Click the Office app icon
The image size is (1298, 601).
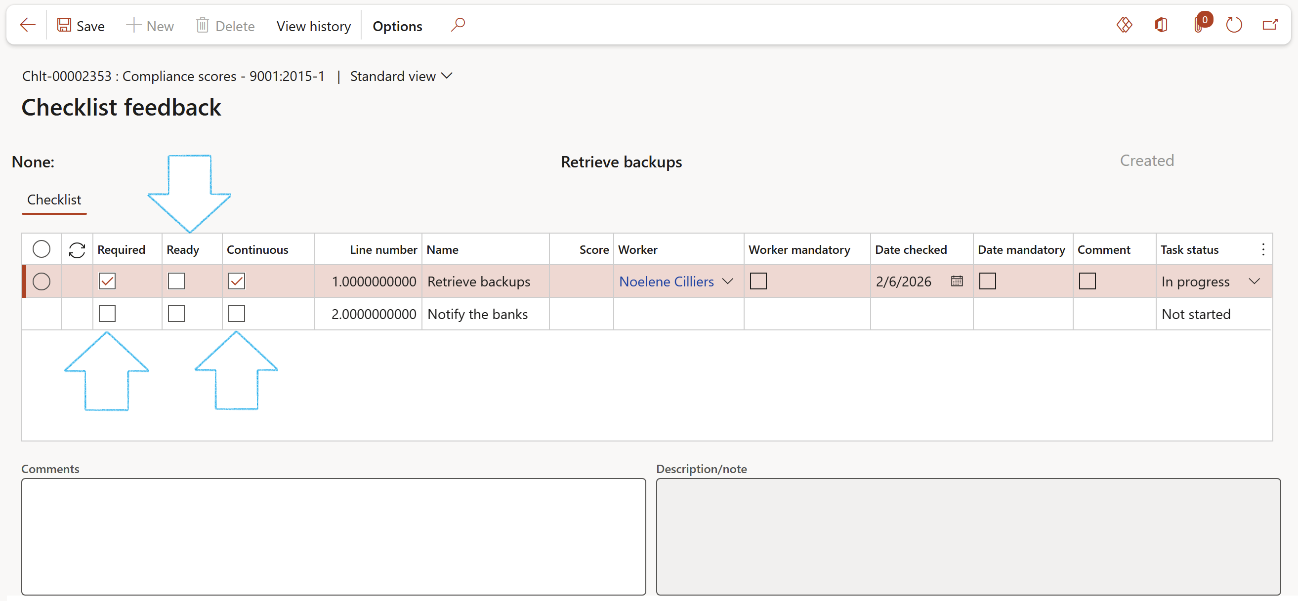(x=1161, y=25)
